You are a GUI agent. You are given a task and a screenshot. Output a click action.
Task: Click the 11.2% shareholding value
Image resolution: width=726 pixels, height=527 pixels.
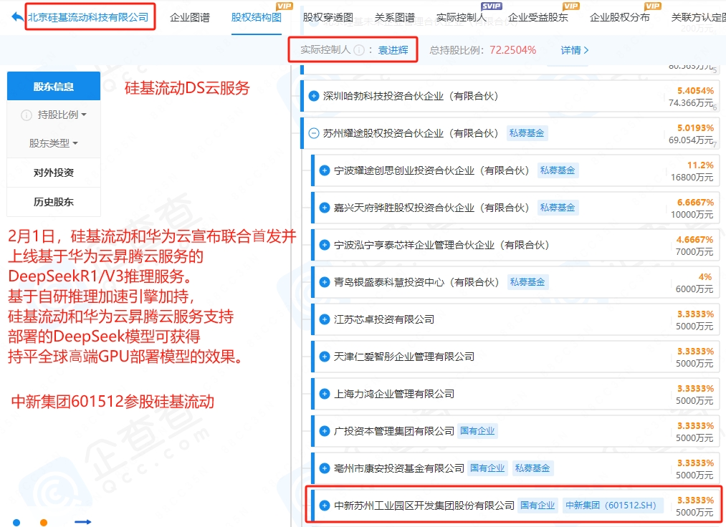[700, 165]
